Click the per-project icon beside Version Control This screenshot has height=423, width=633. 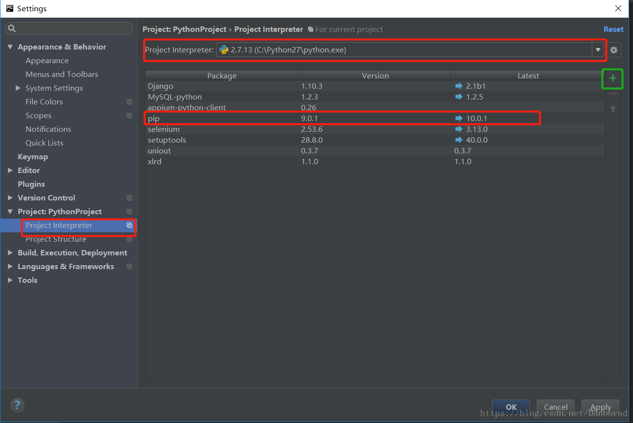click(x=129, y=198)
